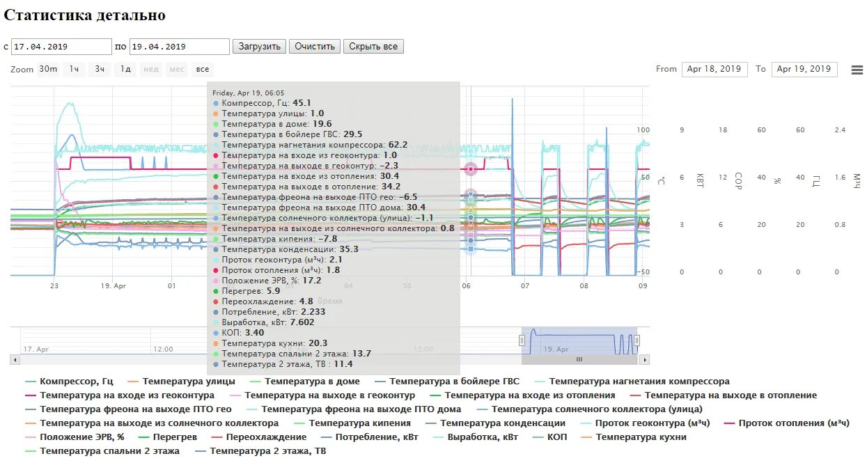This screenshot has height=463, width=867.
Task: Click the Статистика детально heading
Action: [84, 15]
